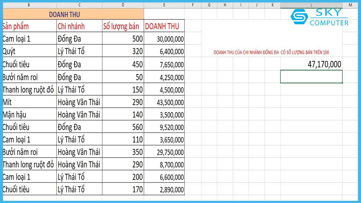Screen dimensions: 361x203
Task: Select column G header
Action: pyautogui.click(x=209, y=5)
